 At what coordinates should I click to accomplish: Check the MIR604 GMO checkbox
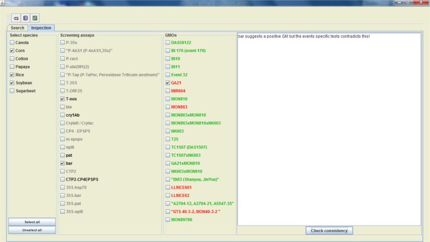point(168,91)
